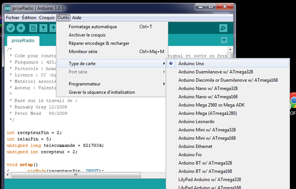Viewport: 296px width, 189px height.
Task: Open Moniteur série from the menu
Action: (x=111, y=51)
